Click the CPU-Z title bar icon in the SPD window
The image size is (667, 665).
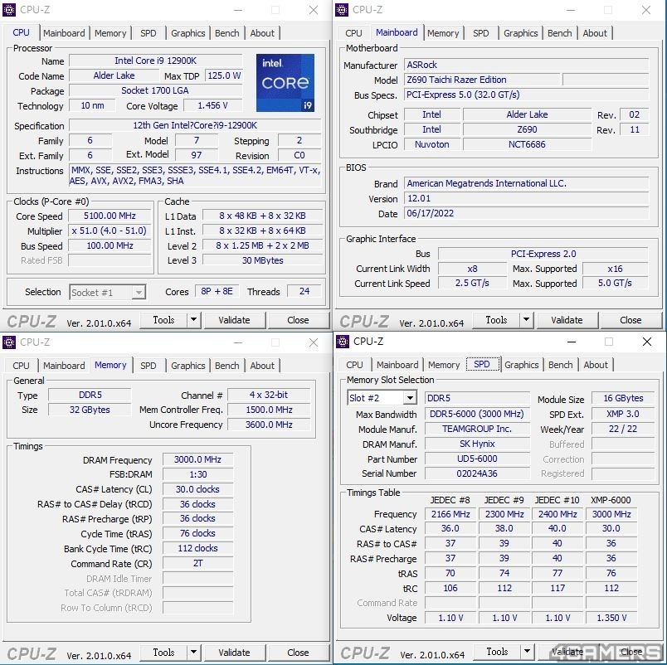(343, 342)
